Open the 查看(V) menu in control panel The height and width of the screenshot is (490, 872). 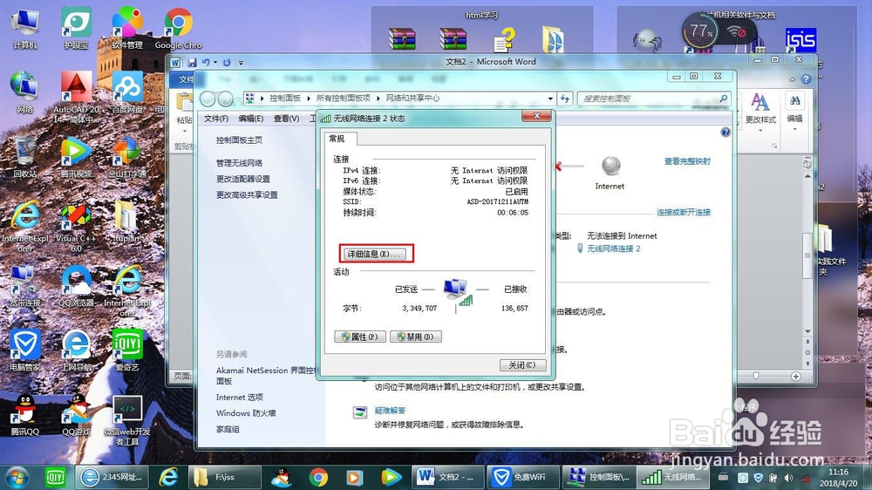(286, 119)
